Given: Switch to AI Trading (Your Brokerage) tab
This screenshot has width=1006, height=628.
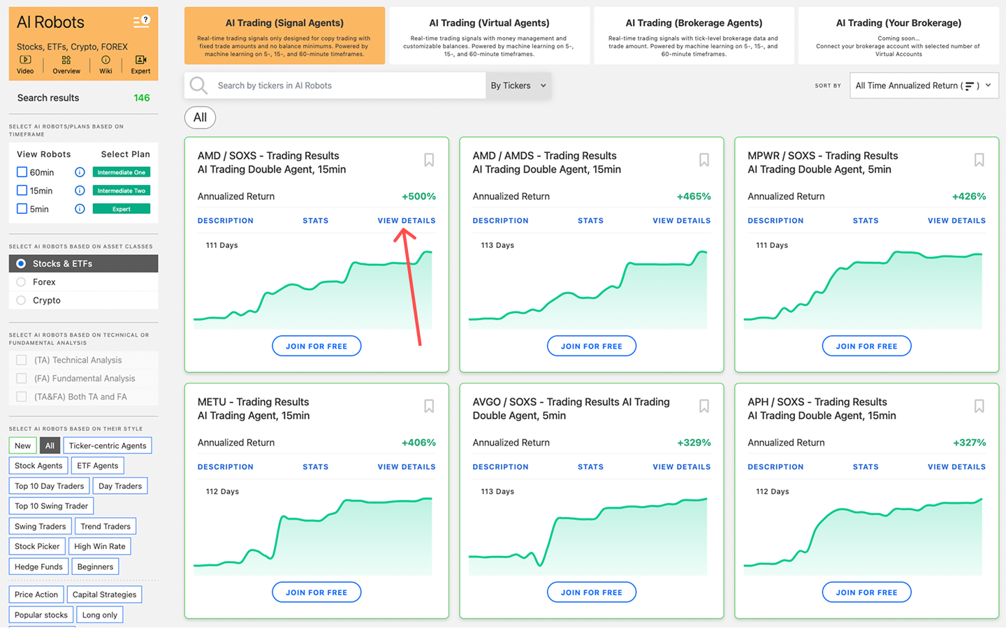Looking at the screenshot, I should (898, 36).
